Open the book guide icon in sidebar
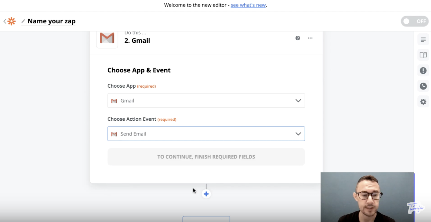This screenshot has height=222, width=431. coord(423,55)
